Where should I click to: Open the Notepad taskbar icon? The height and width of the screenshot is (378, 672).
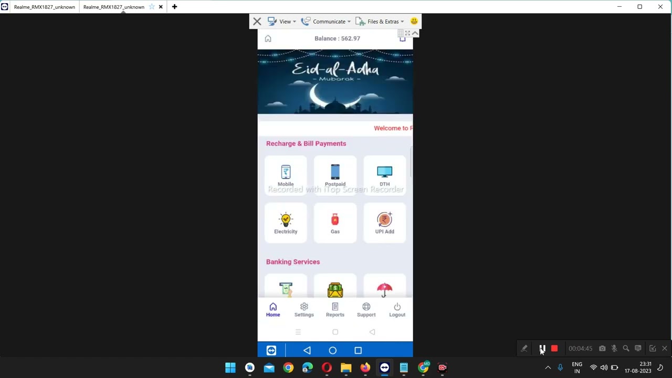(x=404, y=367)
